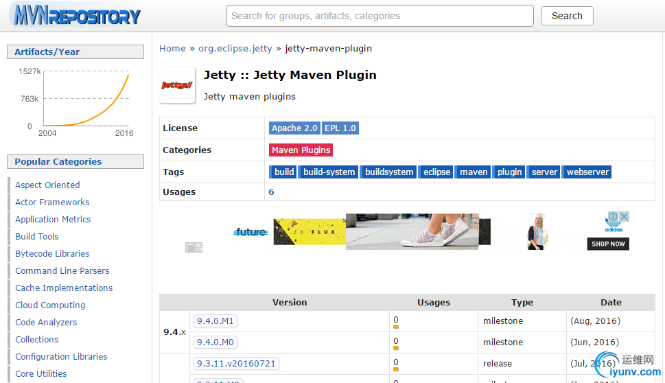
Task: Select the maven tag
Action: click(x=474, y=172)
